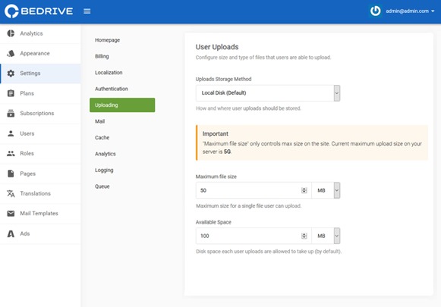Select the Mail settings tab
Viewport: 441px width, 307px height.
[100, 121]
